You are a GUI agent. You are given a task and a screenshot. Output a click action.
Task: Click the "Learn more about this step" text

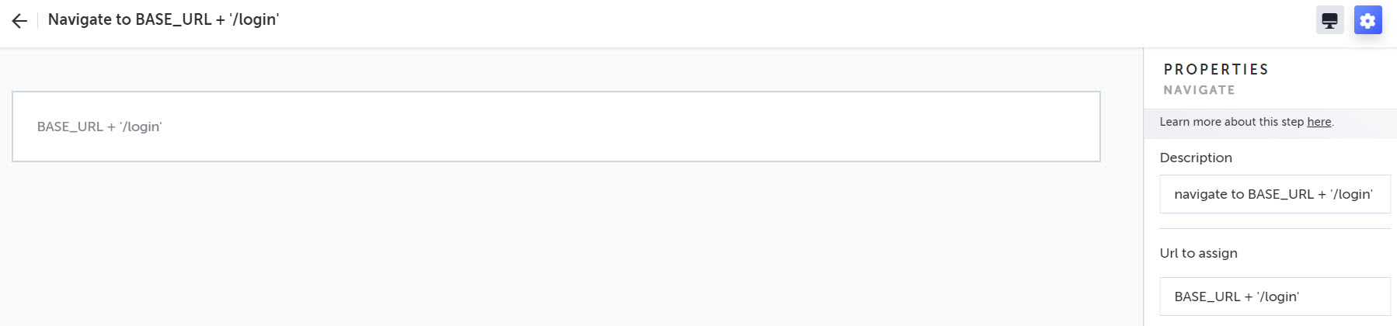click(x=1232, y=122)
